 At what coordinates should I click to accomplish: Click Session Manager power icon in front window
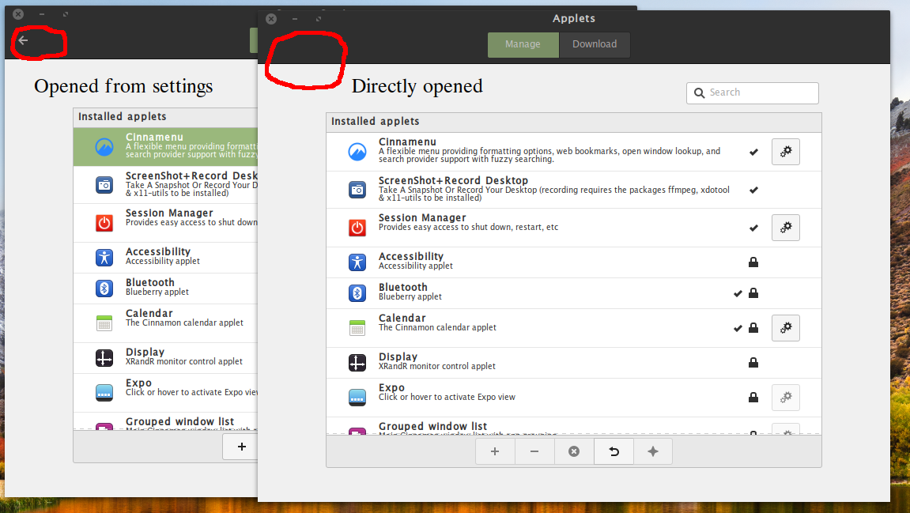[357, 228]
